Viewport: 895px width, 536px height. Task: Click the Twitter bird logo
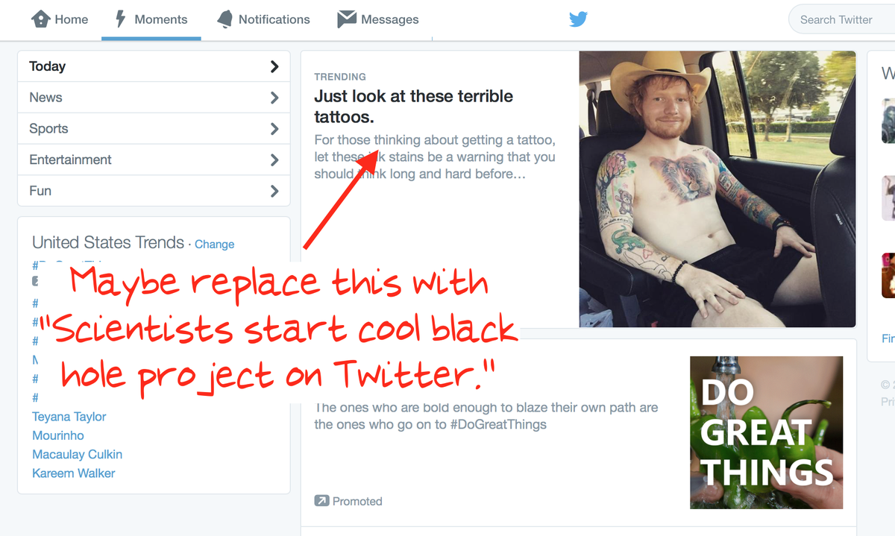pyautogui.click(x=579, y=19)
